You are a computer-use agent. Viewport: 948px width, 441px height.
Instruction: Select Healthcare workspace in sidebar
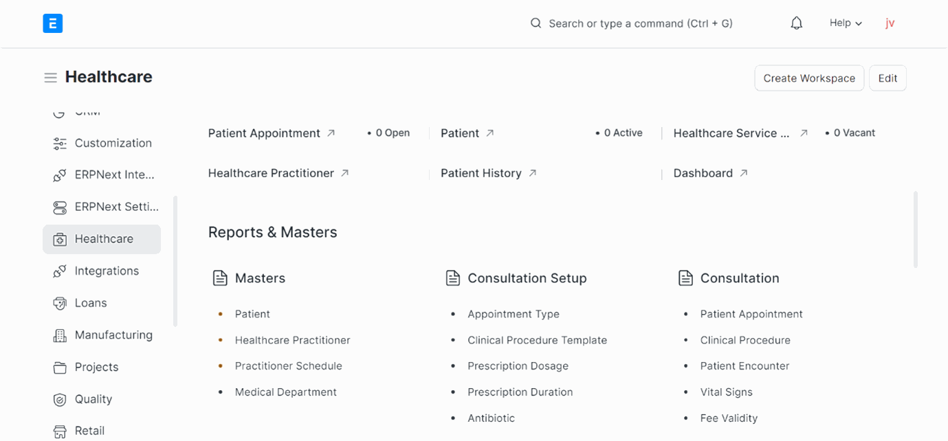coord(102,239)
